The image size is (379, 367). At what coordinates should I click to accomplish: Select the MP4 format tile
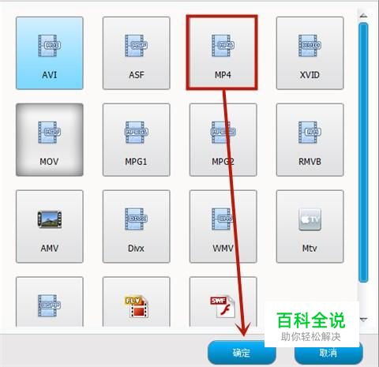tap(223, 53)
